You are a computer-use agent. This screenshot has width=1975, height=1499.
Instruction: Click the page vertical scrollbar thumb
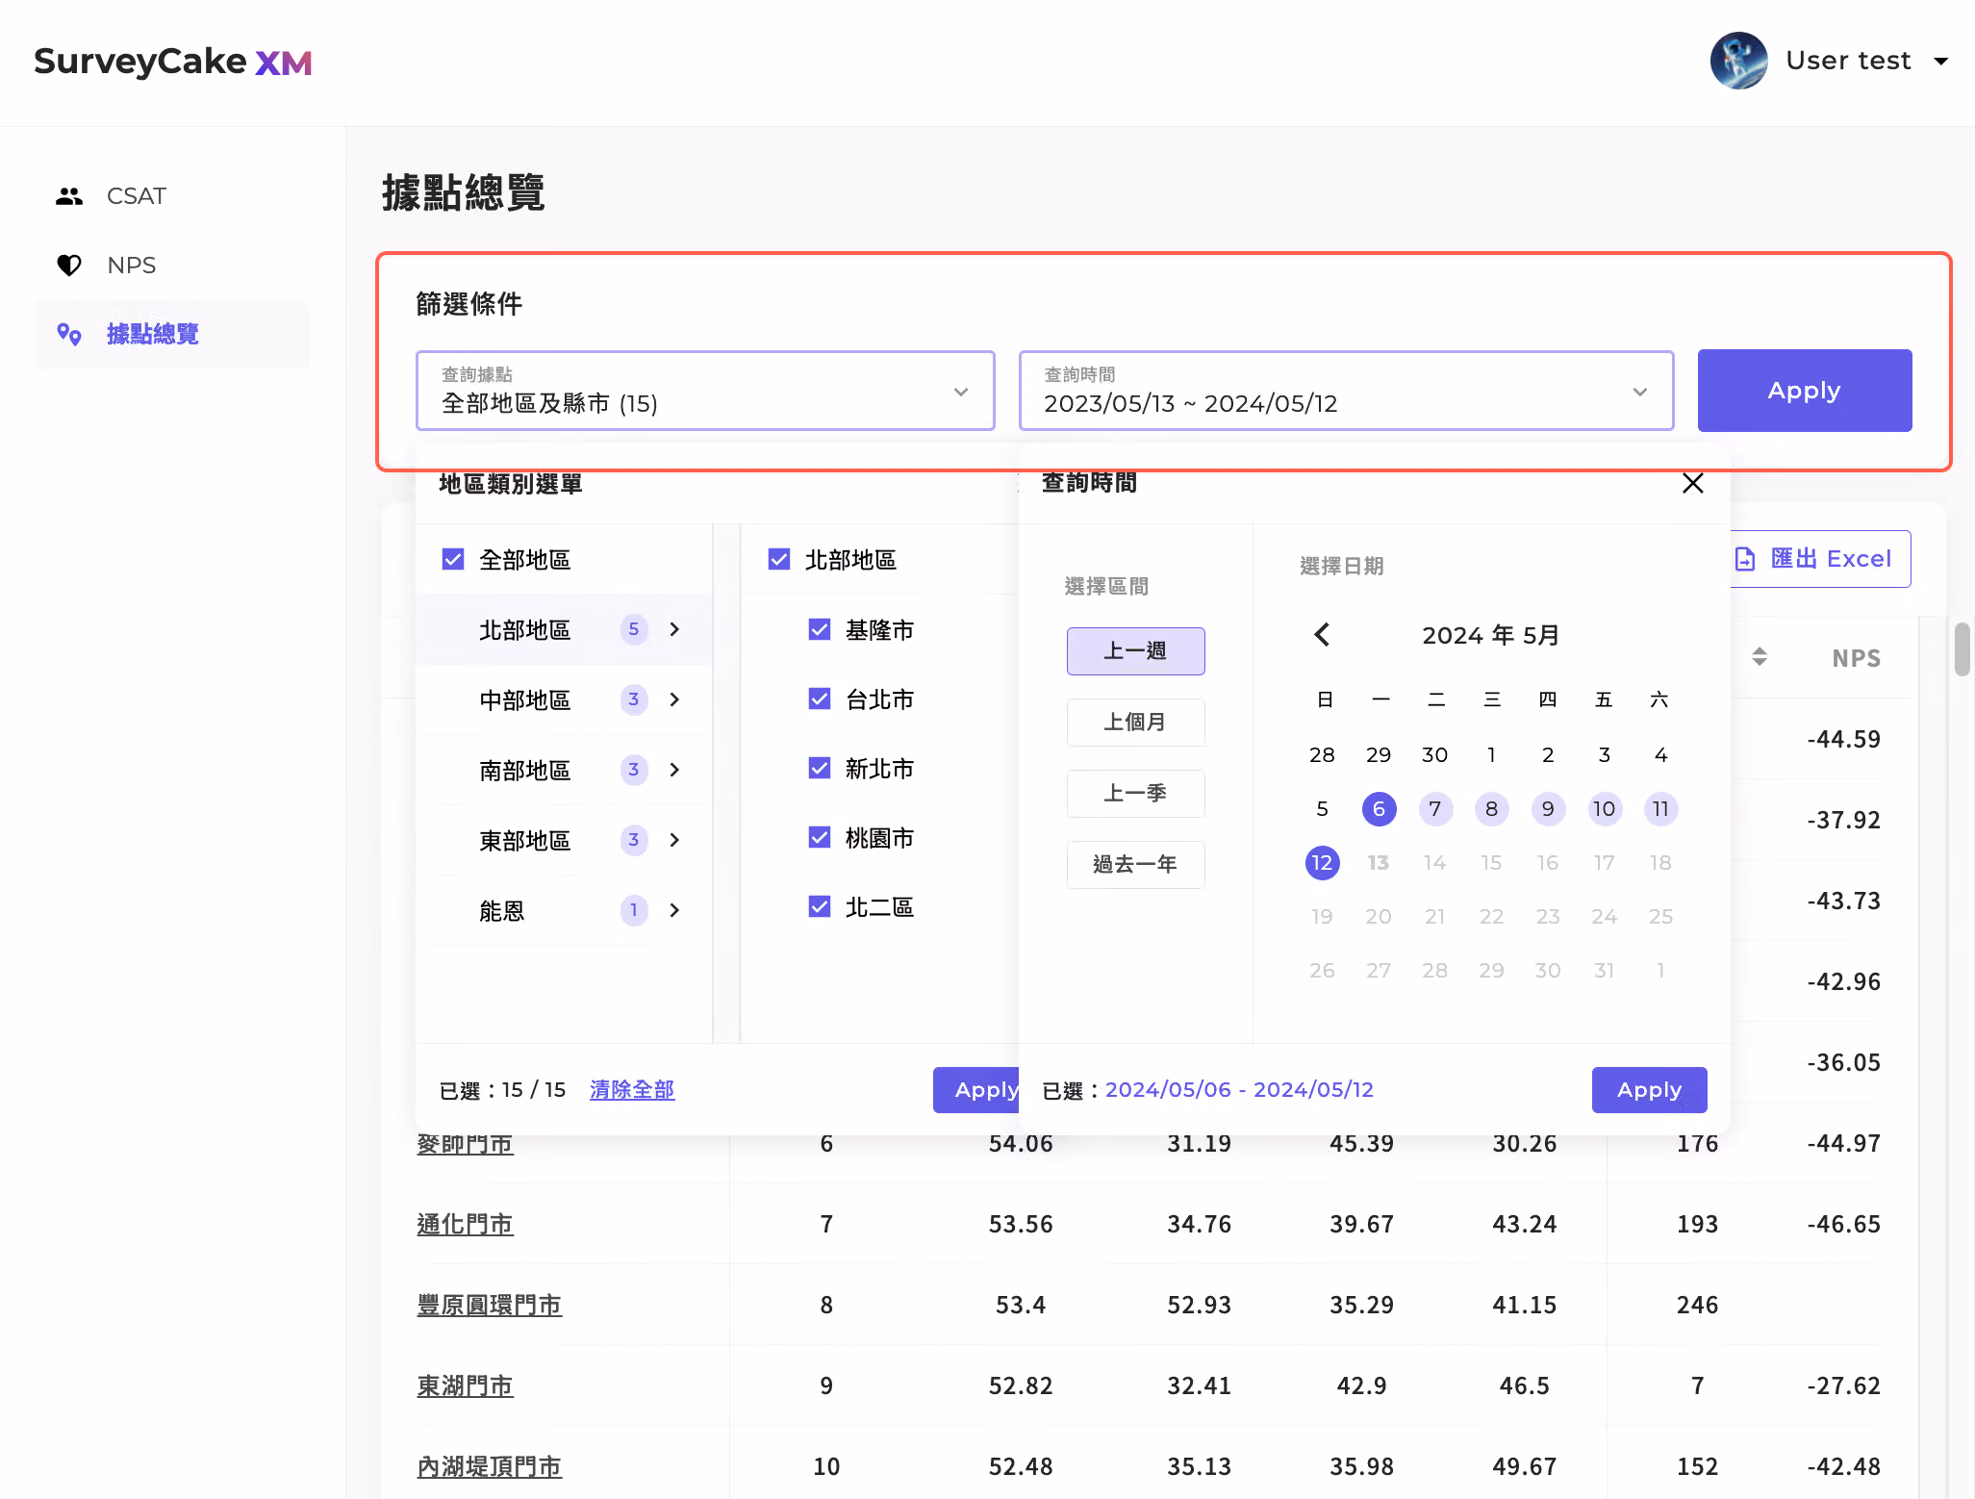coord(1962,649)
